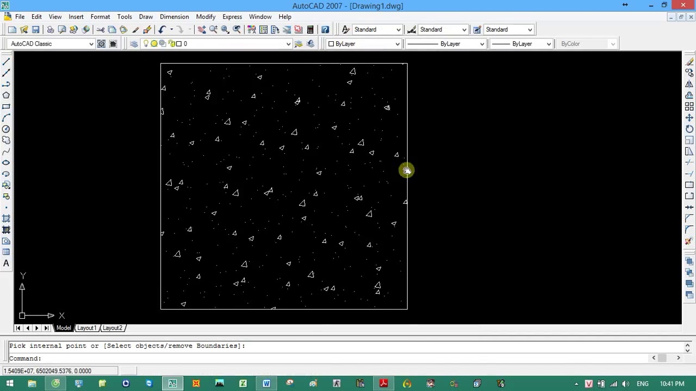Expand the layer selection dropdown
The width and height of the screenshot is (696, 391).
[x=288, y=43]
